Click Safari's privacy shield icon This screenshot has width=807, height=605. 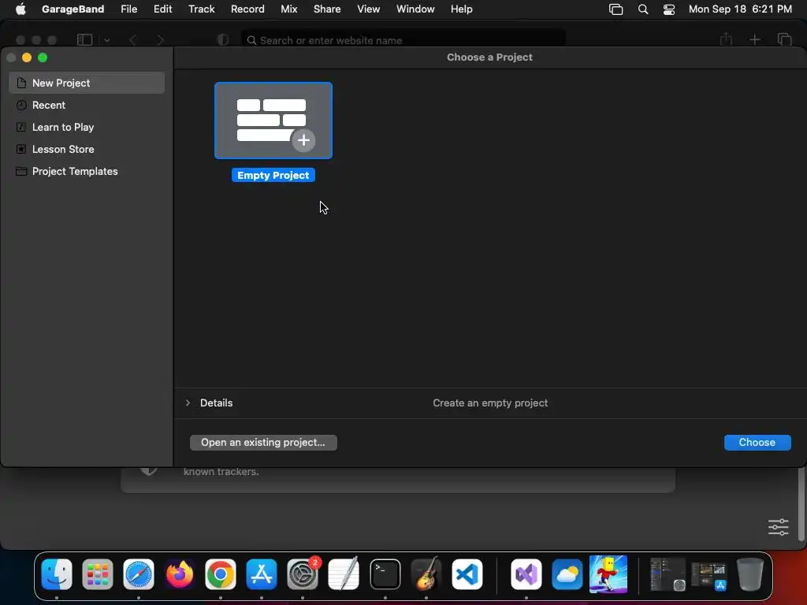tap(222, 39)
